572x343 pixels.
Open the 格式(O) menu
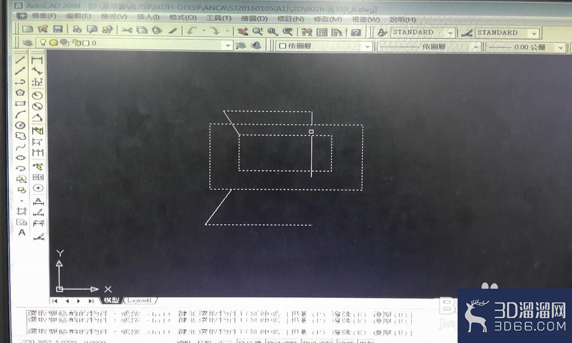183,17
